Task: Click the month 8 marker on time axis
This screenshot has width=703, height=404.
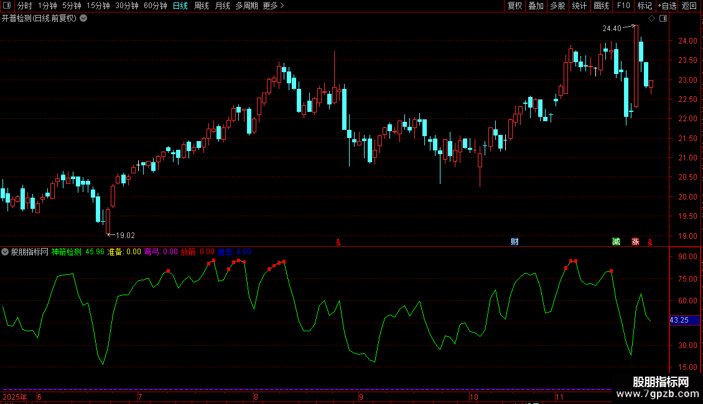Action: [x=256, y=397]
